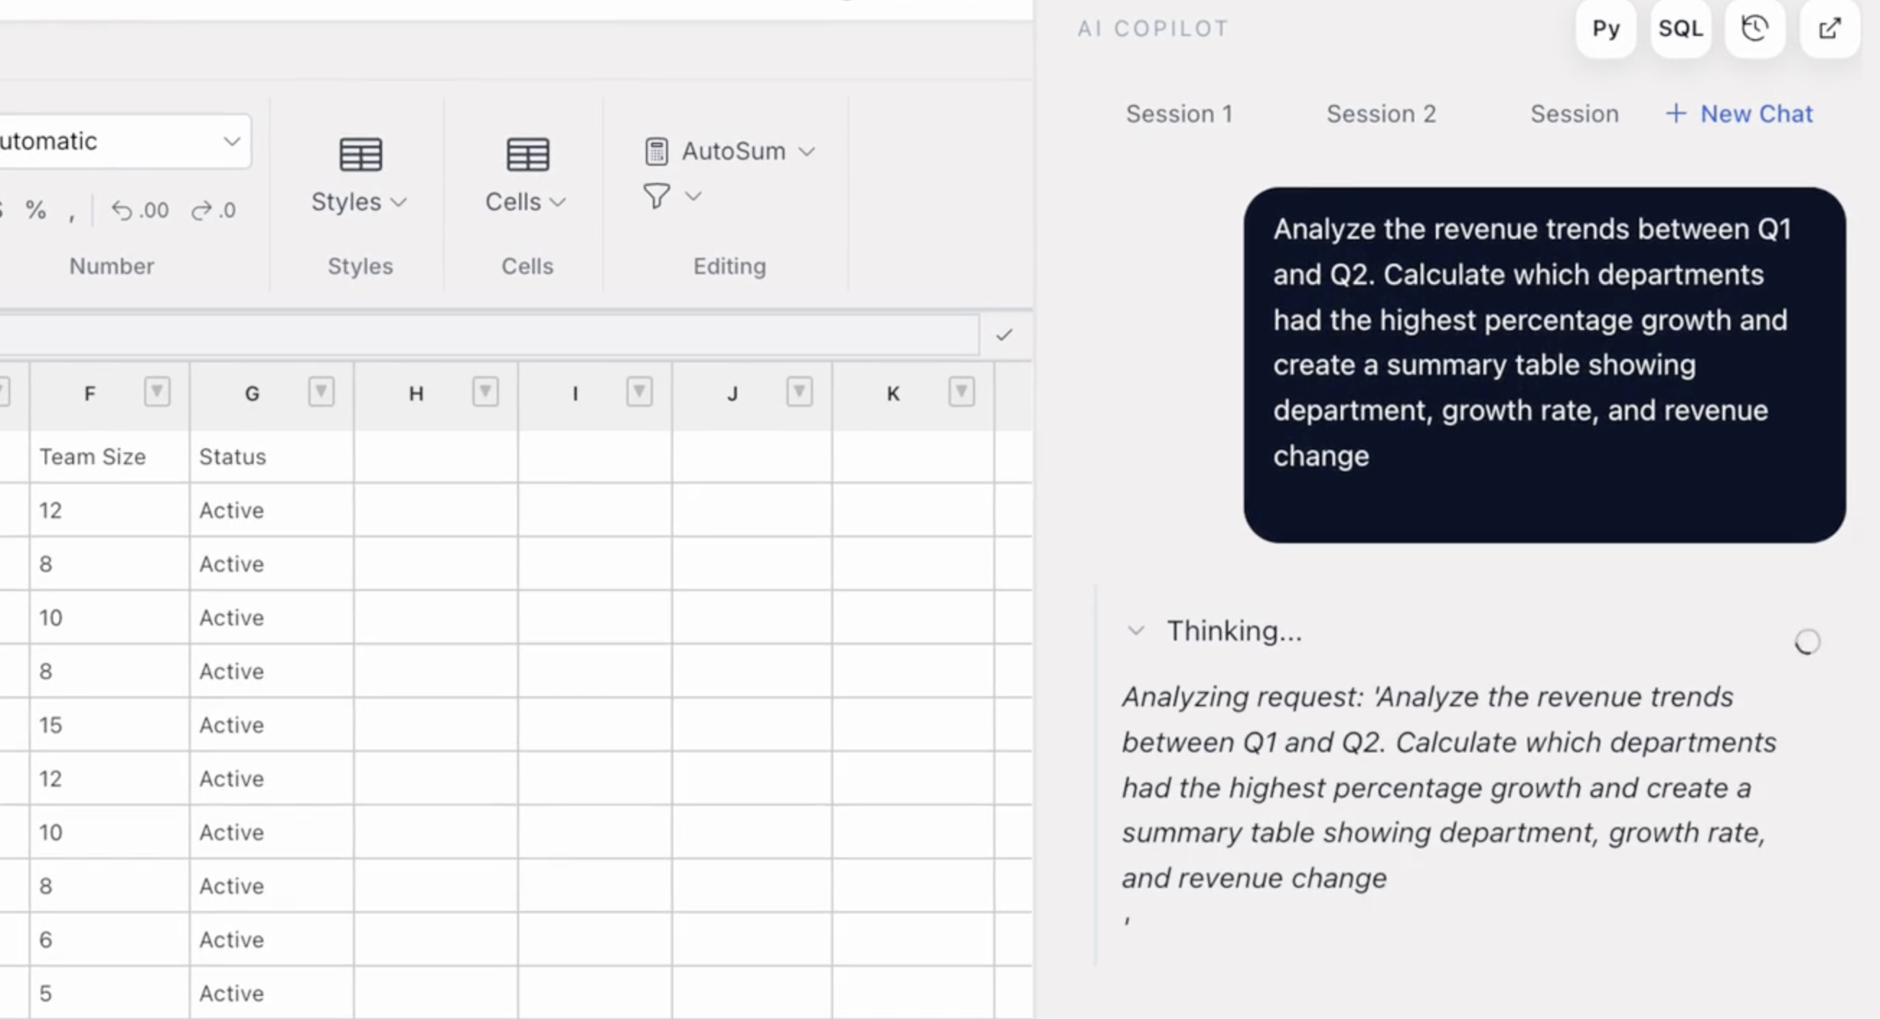This screenshot has height=1019, width=1880.
Task: Open Copilot chat history icon
Action: pyautogui.click(x=1755, y=28)
